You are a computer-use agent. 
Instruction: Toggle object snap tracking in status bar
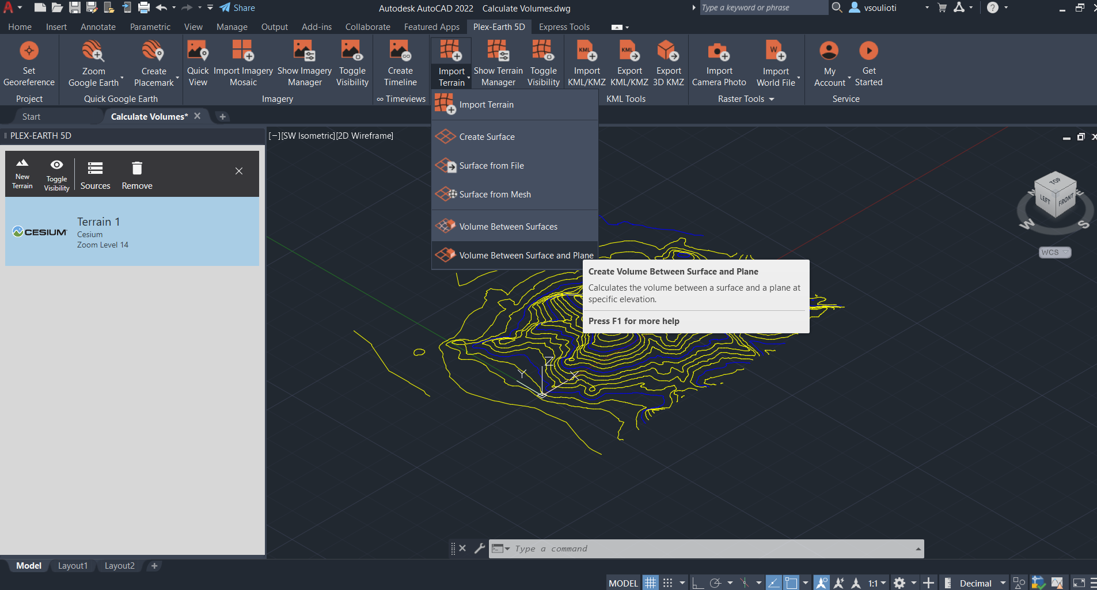pyautogui.click(x=773, y=583)
